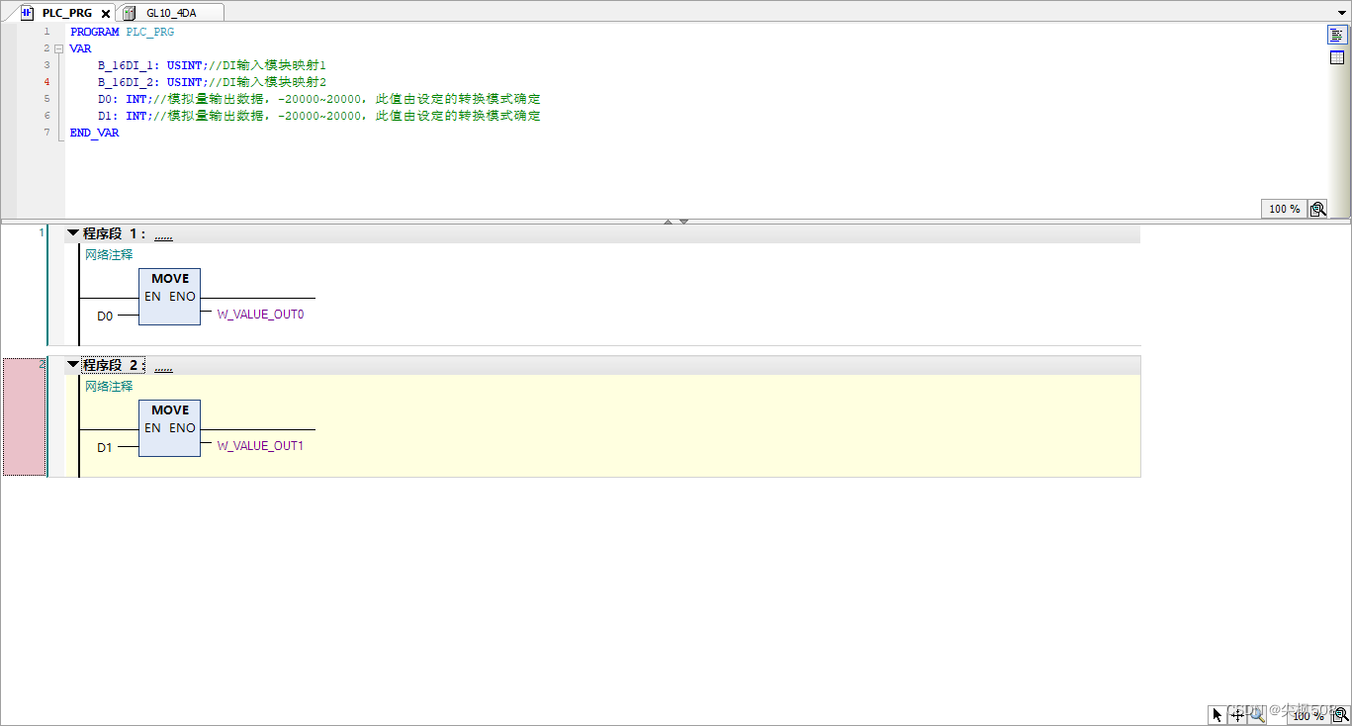The image size is (1352, 726).
Task: Collapse 程序段 2 with its triangle
Action: point(72,365)
